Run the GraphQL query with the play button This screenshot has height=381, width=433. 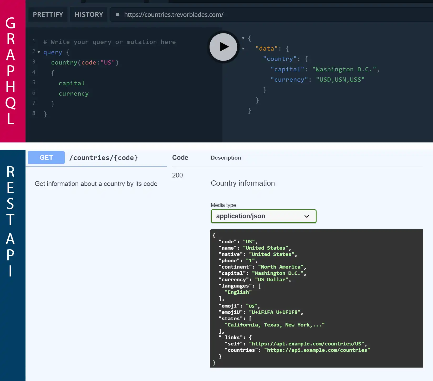(x=223, y=47)
